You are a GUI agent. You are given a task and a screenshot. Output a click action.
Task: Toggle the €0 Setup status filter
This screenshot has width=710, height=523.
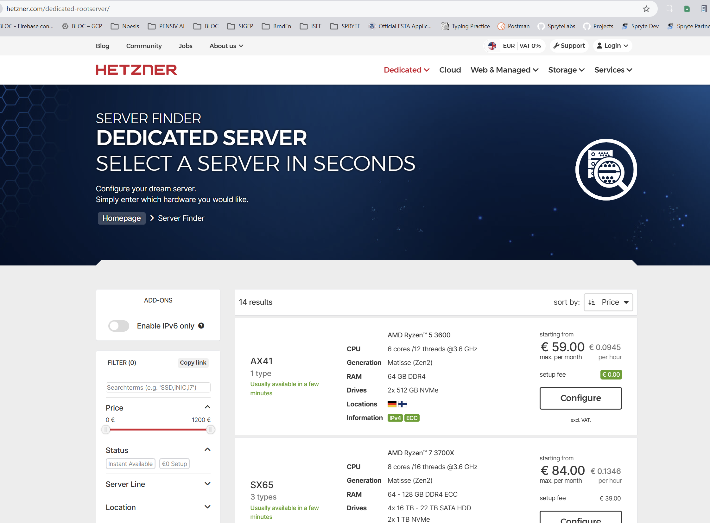[x=174, y=464]
